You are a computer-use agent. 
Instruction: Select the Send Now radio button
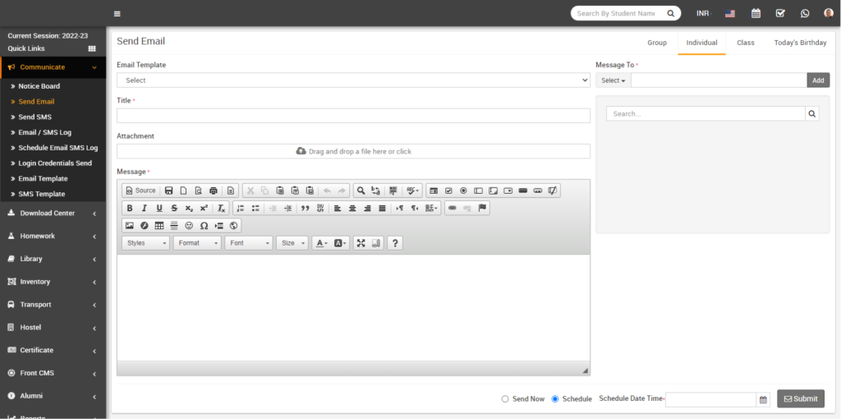[505, 399]
